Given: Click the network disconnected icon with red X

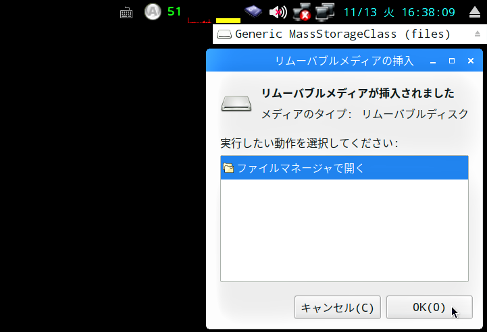Looking at the screenshot, I should [x=301, y=12].
